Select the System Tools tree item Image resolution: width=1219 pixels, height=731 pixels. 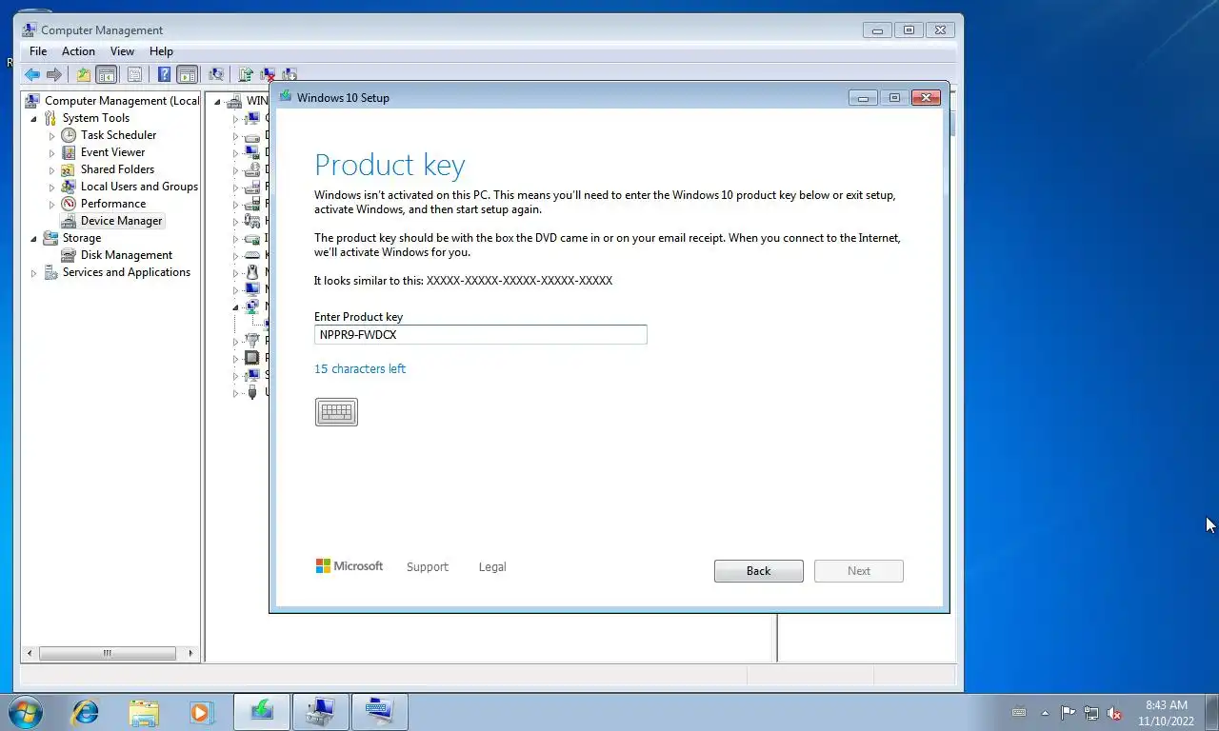(96, 118)
